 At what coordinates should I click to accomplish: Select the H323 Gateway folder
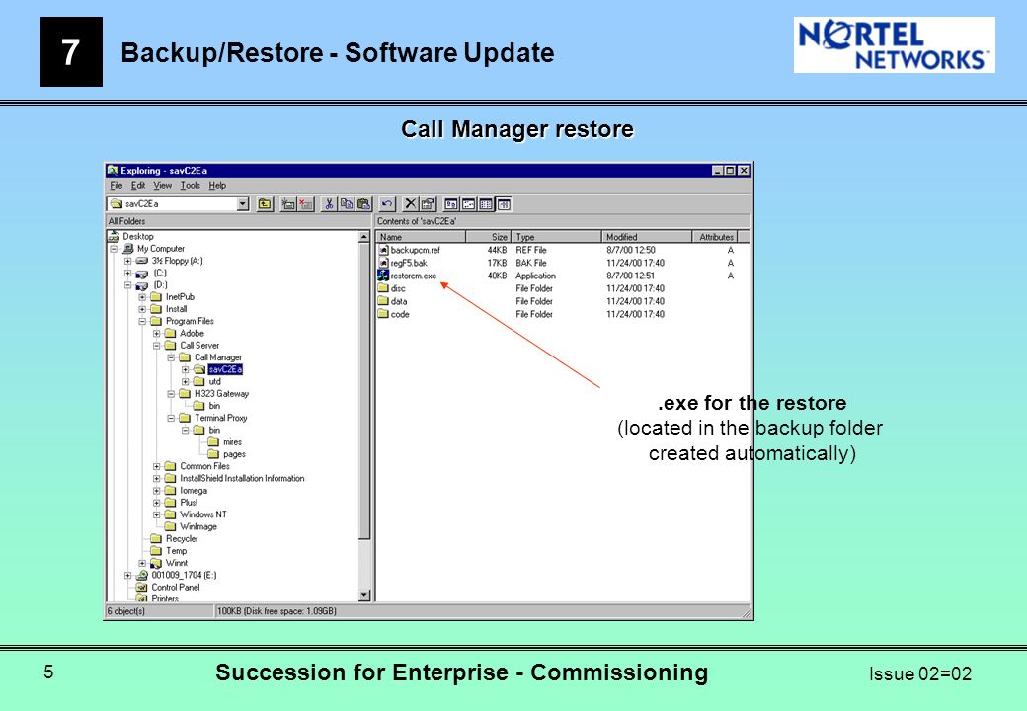(221, 394)
